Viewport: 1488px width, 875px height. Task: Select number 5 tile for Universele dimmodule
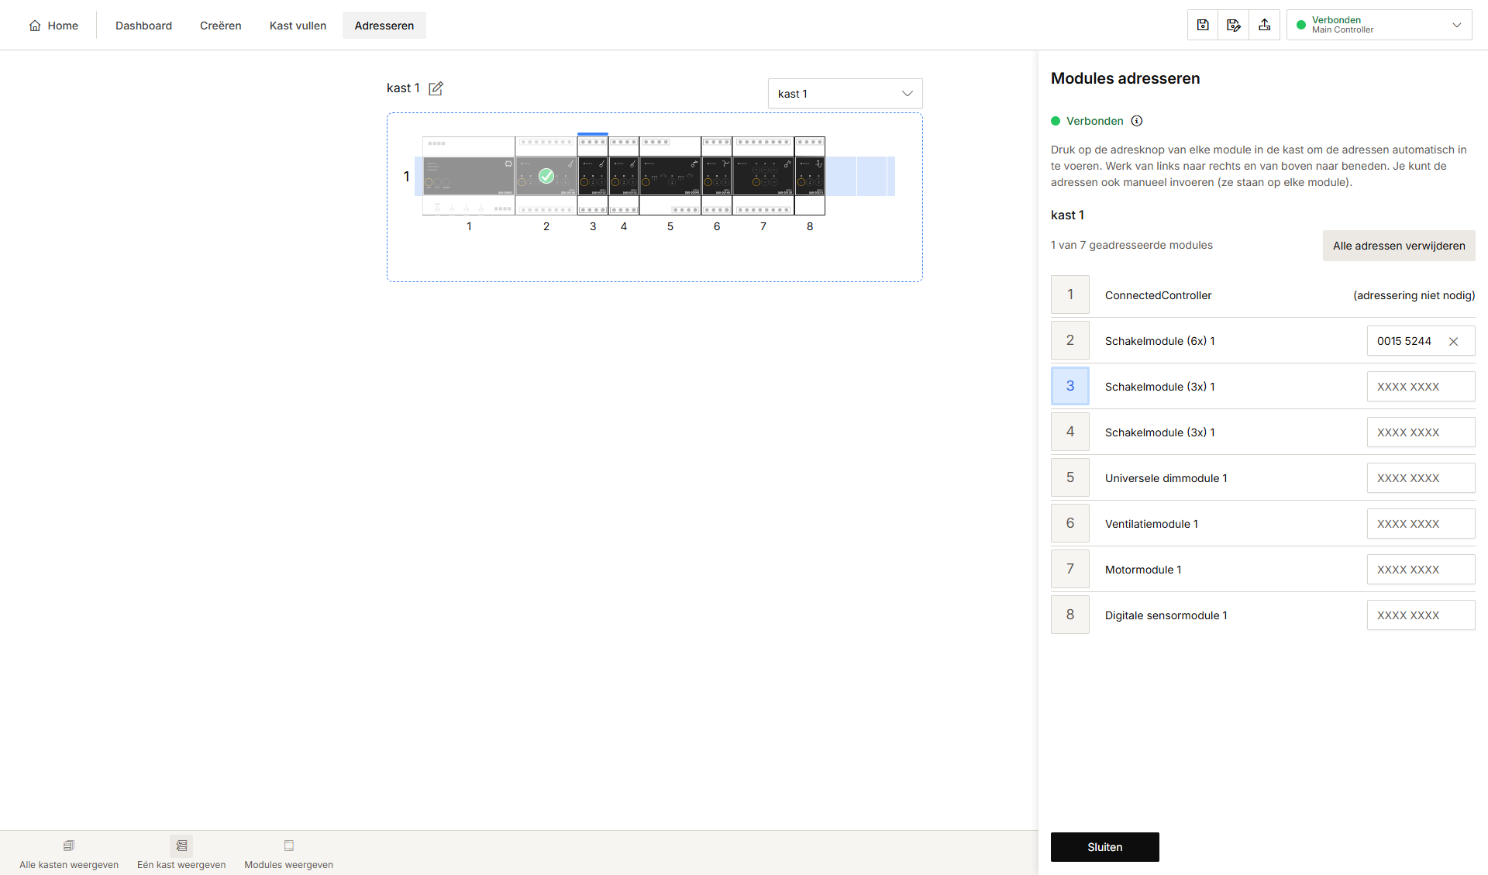click(1070, 477)
